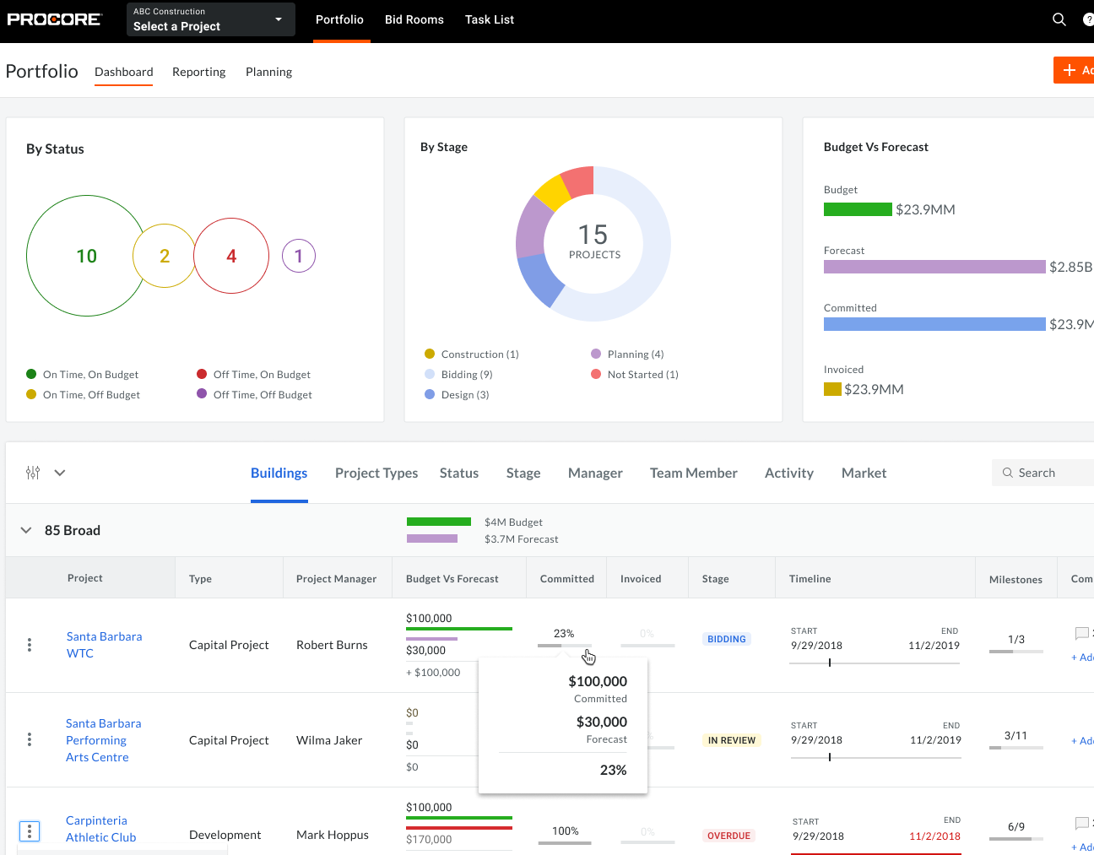Select the Manager grouping tab

(x=595, y=473)
